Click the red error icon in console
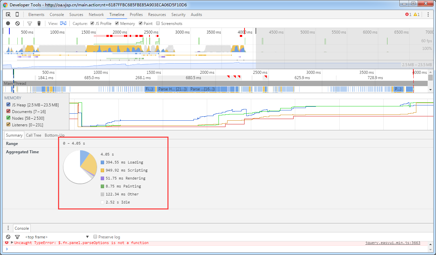The image size is (436, 255). click(7, 243)
